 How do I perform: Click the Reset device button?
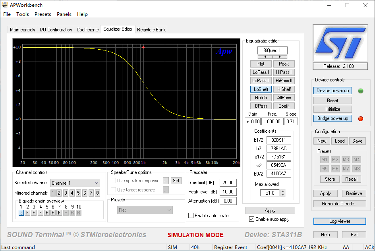pos(332,100)
